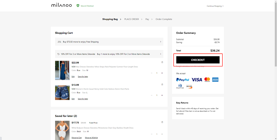Select Order Complete breadcrumb step
Image resolution: width=277 pixels, height=140 pixels.
pyautogui.click(x=164, y=19)
